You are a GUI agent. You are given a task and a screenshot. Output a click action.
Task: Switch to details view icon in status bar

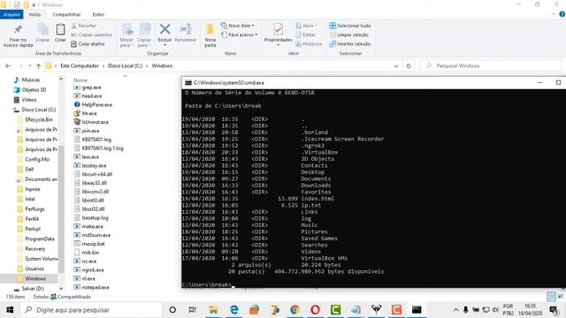coord(551,297)
